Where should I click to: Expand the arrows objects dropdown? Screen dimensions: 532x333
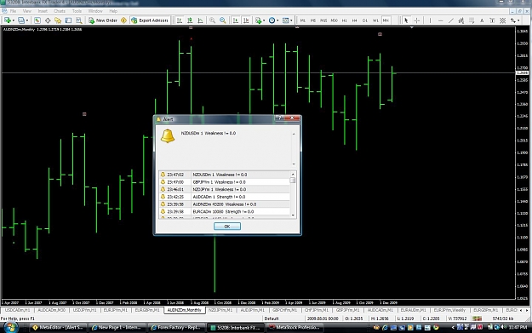pyautogui.click(x=515, y=20)
